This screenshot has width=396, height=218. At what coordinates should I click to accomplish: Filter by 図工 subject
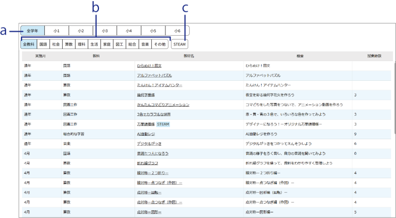pyautogui.click(x=119, y=44)
